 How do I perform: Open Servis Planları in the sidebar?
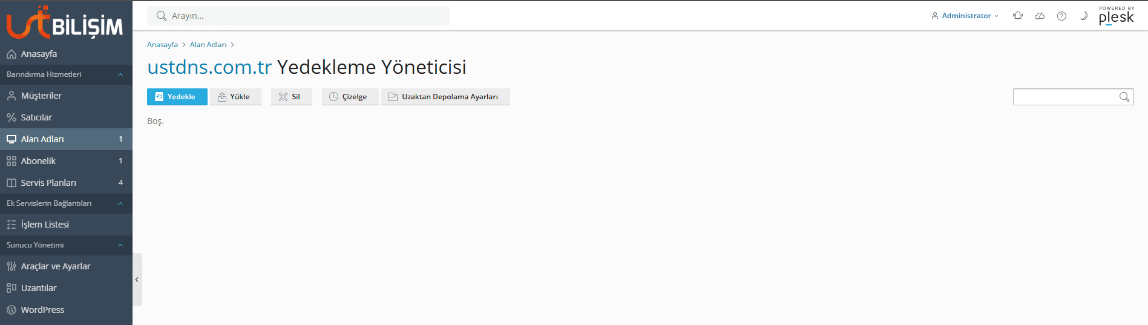pos(48,183)
